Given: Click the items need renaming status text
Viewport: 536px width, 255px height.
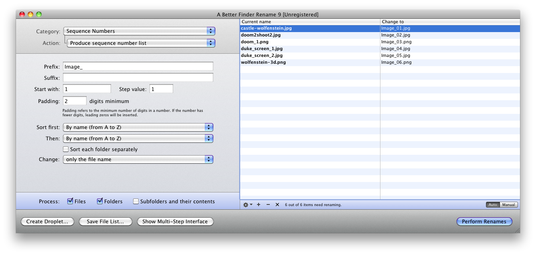Looking at the screenshot, I should tap(313, 205).
